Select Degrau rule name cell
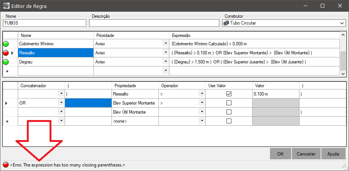Image resolution: width=349 pixels, height=171 pixels. (x=56, y=62)
